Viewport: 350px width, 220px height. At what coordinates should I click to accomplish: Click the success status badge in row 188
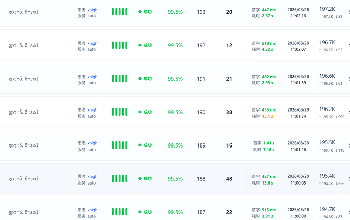coord(145,179)
